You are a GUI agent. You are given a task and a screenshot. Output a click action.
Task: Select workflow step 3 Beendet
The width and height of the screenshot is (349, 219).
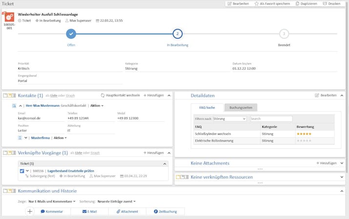point(284,34)
